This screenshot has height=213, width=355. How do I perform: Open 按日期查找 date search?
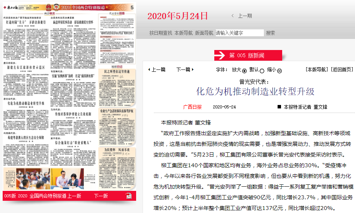click(x=161, y=33)
